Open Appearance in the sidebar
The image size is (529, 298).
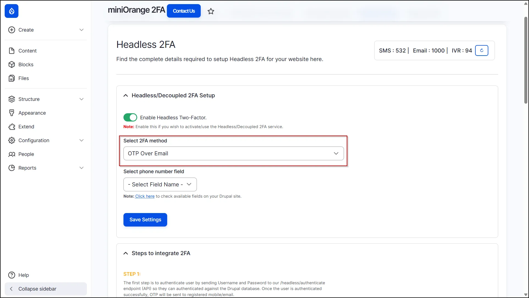(32, 113)
